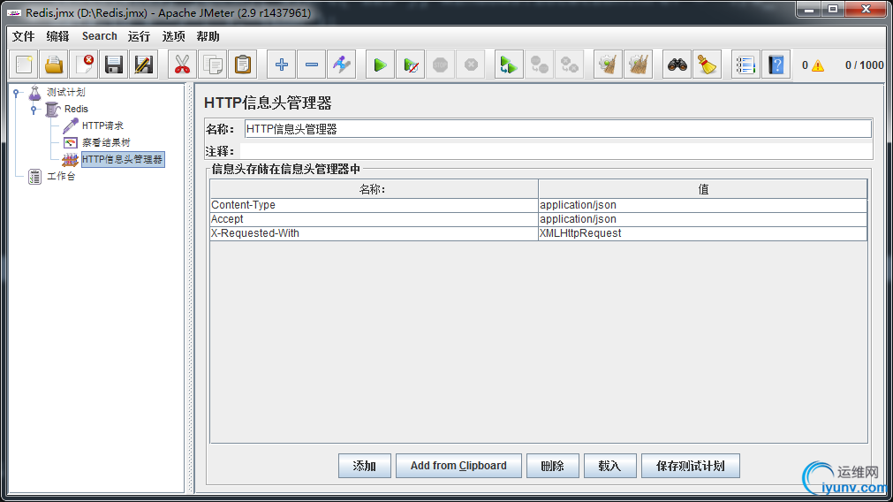Image resolution: width=893 pixels, height=502 pixels.
Task: Click the XMLHttpRequest value cell
Action: 703,233
